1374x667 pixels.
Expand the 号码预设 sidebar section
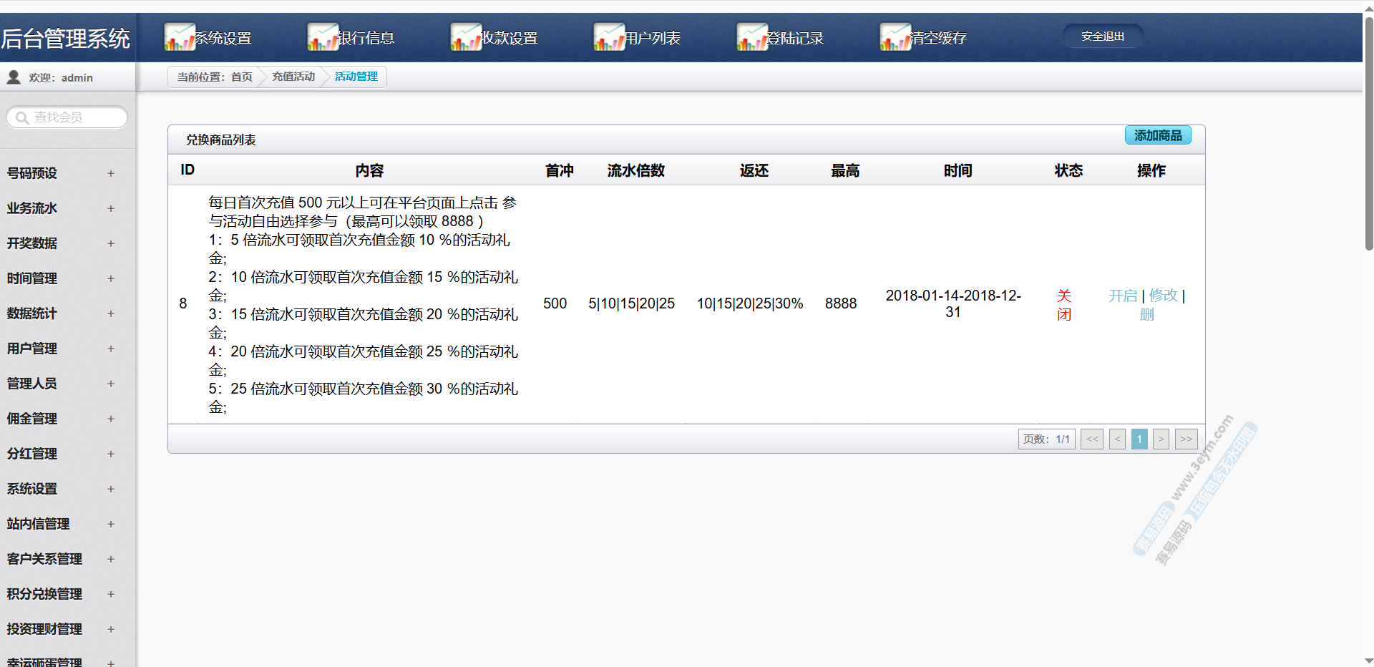(x=111, y=173)
